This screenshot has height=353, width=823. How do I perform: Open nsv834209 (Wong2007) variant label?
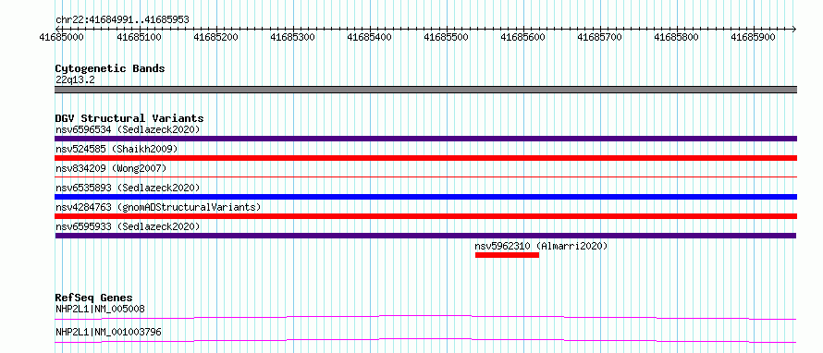pos(111,168)
